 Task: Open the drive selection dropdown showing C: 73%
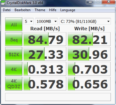(85, 21)
